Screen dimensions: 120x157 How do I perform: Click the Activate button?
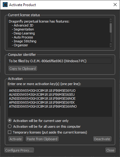[x=16, y=139]
